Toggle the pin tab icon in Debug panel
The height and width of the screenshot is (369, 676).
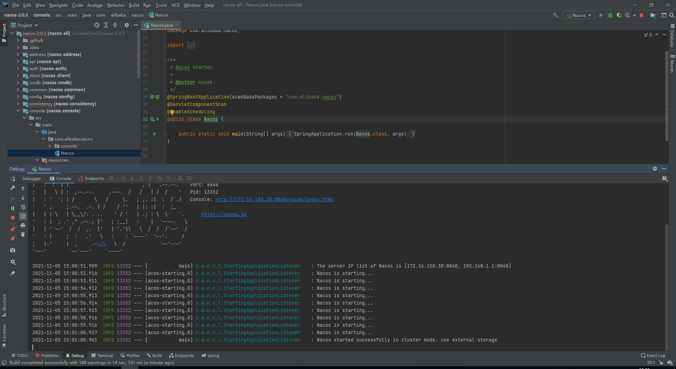(13, 273)
